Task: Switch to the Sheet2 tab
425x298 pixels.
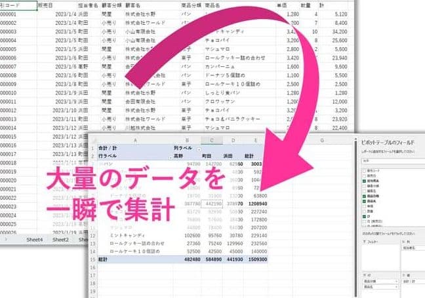Action: coord(60,240)
